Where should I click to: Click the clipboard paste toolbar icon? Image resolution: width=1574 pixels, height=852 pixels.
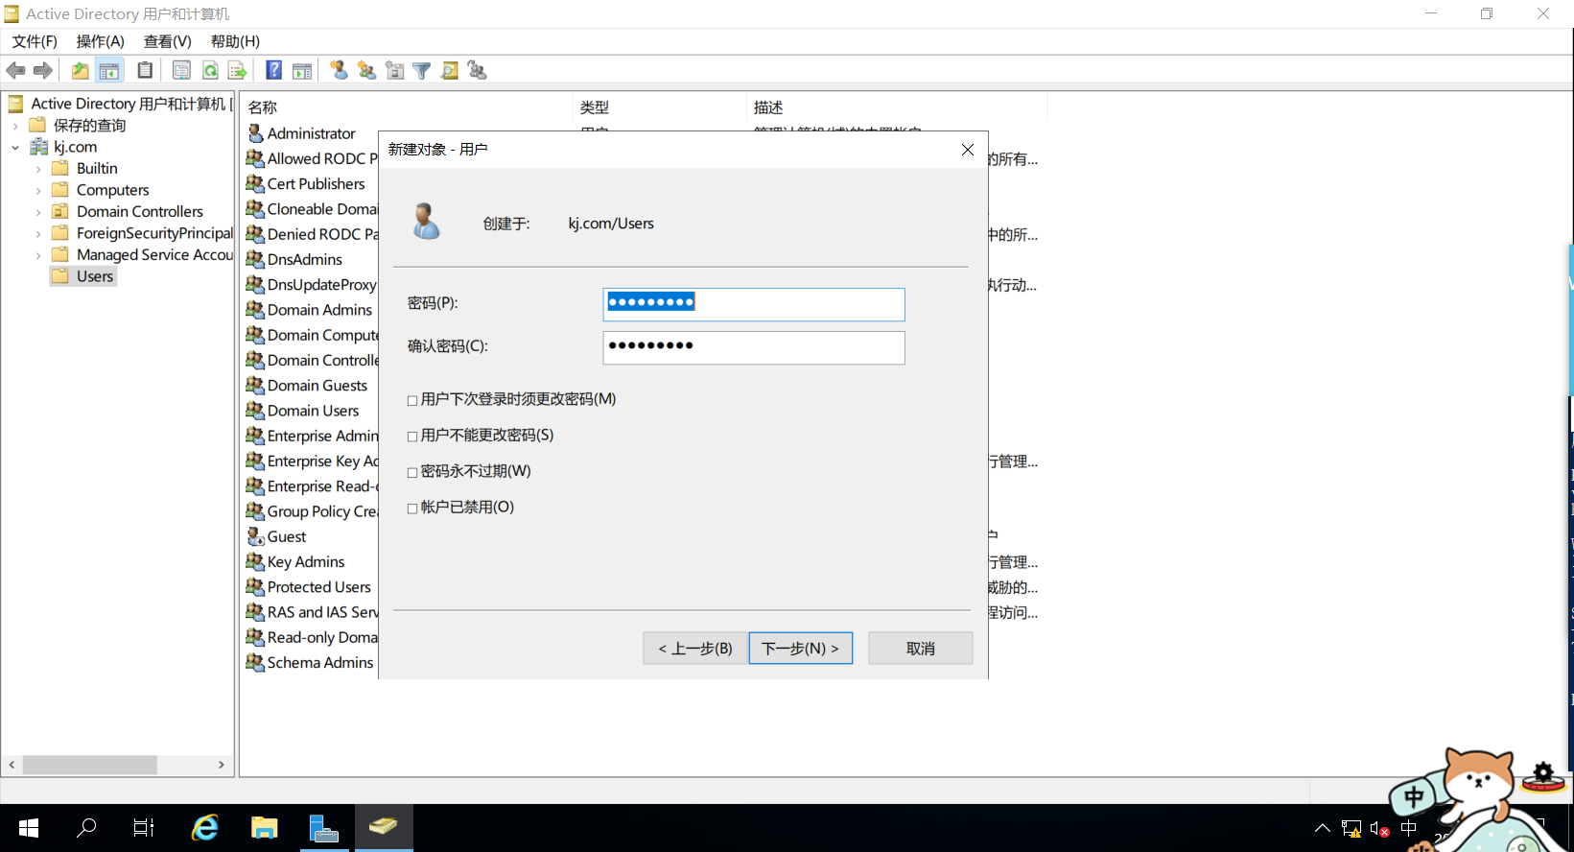(145, 70)
